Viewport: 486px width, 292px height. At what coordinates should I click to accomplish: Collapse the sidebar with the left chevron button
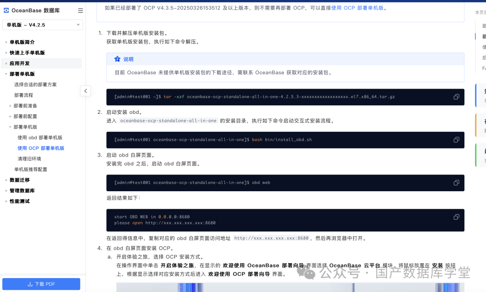[x=85, y=91]
